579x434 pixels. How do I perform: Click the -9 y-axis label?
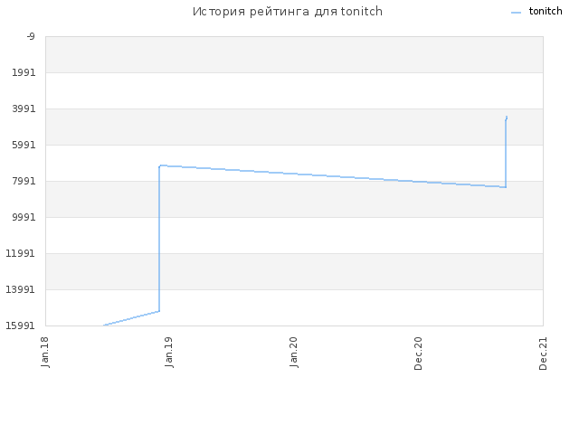pyautogui.click(x=31, y=36)
